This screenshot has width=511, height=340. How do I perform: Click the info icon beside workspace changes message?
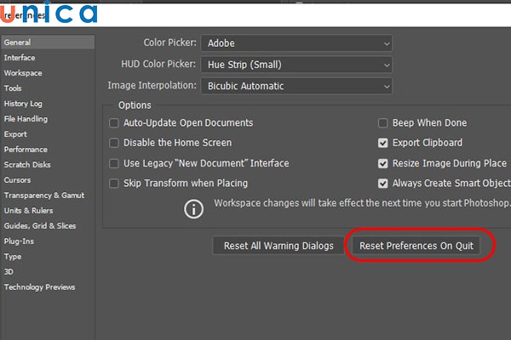point(195,208)
